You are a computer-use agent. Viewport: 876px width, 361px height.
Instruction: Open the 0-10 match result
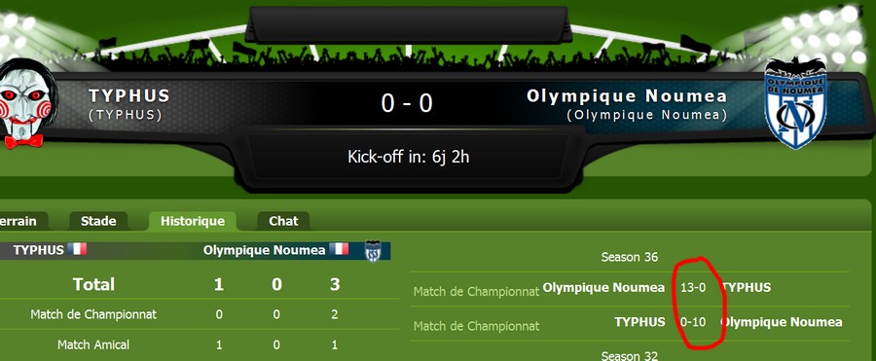[693, 322]
